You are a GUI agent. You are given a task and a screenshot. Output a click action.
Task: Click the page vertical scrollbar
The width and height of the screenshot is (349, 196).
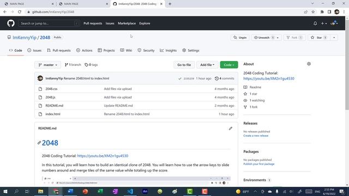point(347,64)
